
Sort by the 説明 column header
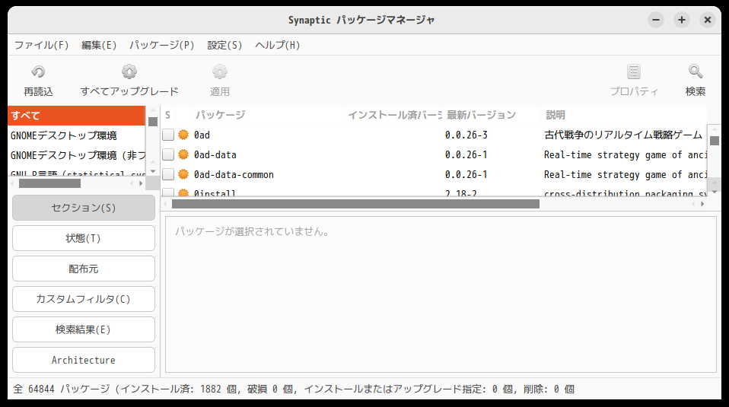pos(624,115)
